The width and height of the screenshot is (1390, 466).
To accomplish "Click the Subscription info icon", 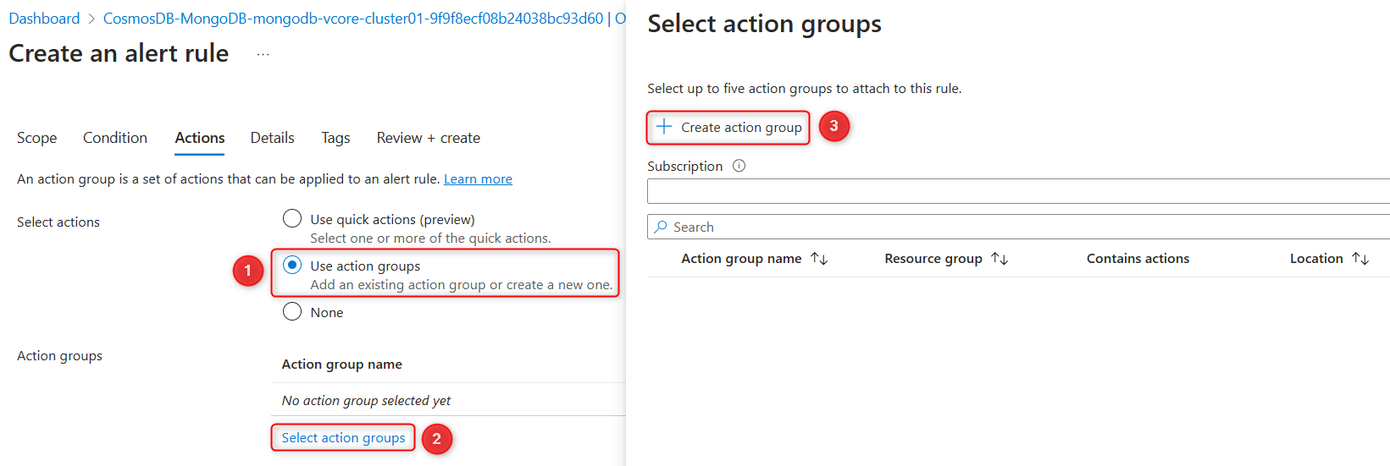I will point(739,166).
